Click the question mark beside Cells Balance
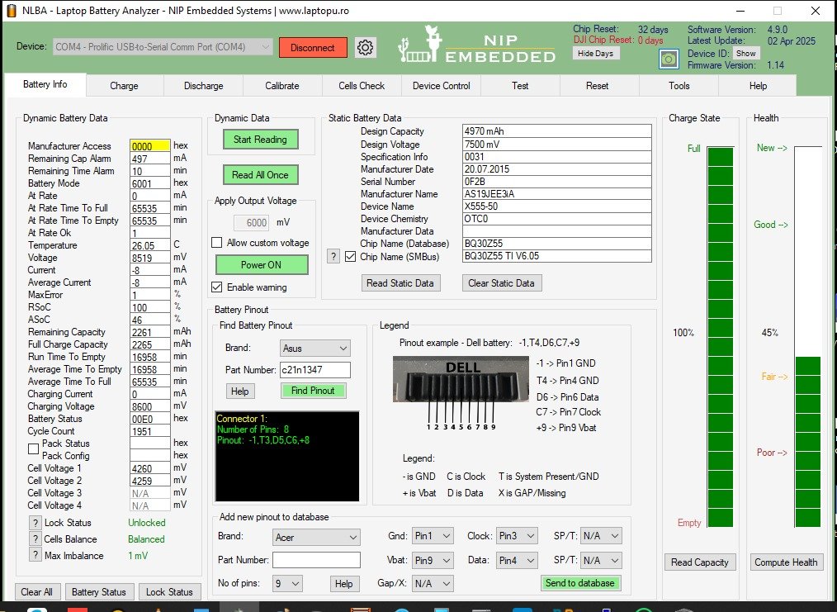Viewport: 837px width, 612px height. point(35,539)
